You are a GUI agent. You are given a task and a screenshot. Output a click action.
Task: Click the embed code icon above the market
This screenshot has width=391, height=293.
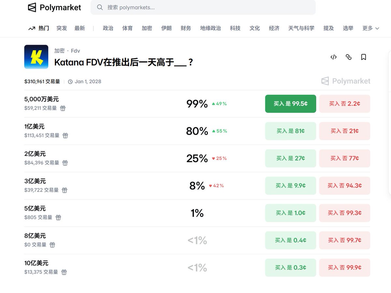click(333, 57)
